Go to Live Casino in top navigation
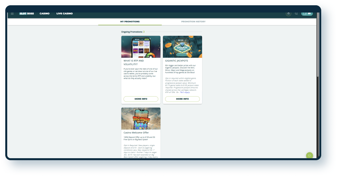This screenshot has width=337, height=176. coord(65,14)
